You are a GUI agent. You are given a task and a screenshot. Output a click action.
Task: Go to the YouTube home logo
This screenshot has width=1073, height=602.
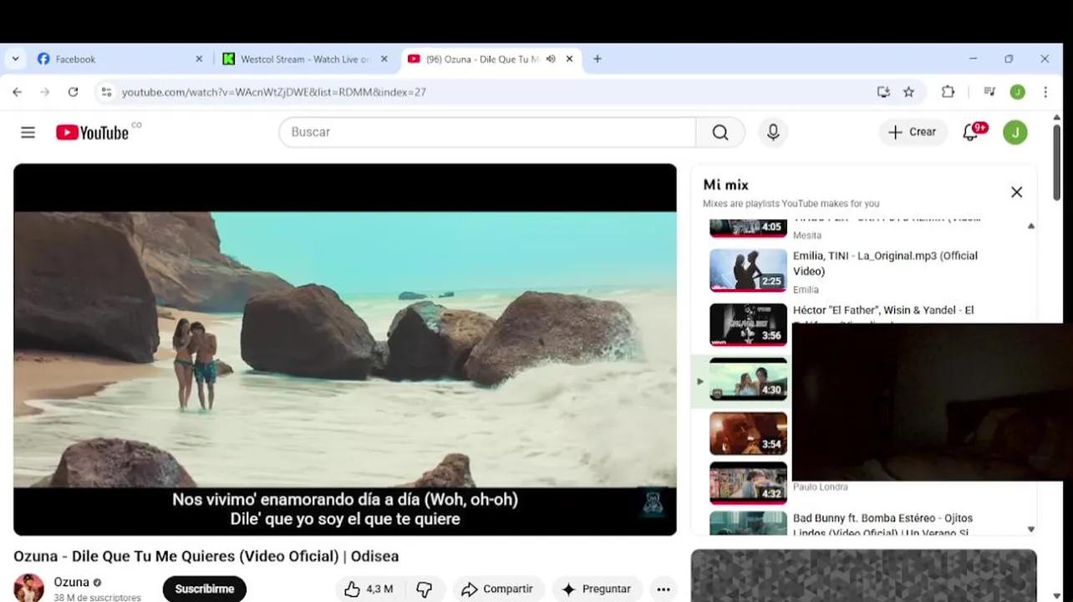click(x=93, y=132)
